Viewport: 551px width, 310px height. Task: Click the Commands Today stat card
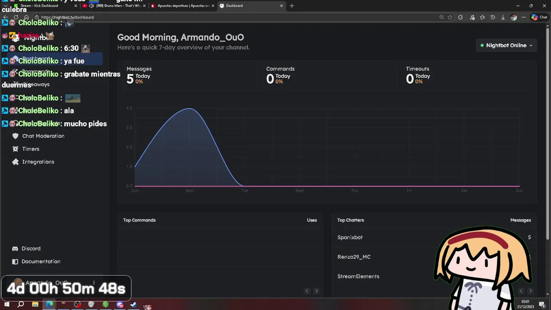click(x=327, y=75)
